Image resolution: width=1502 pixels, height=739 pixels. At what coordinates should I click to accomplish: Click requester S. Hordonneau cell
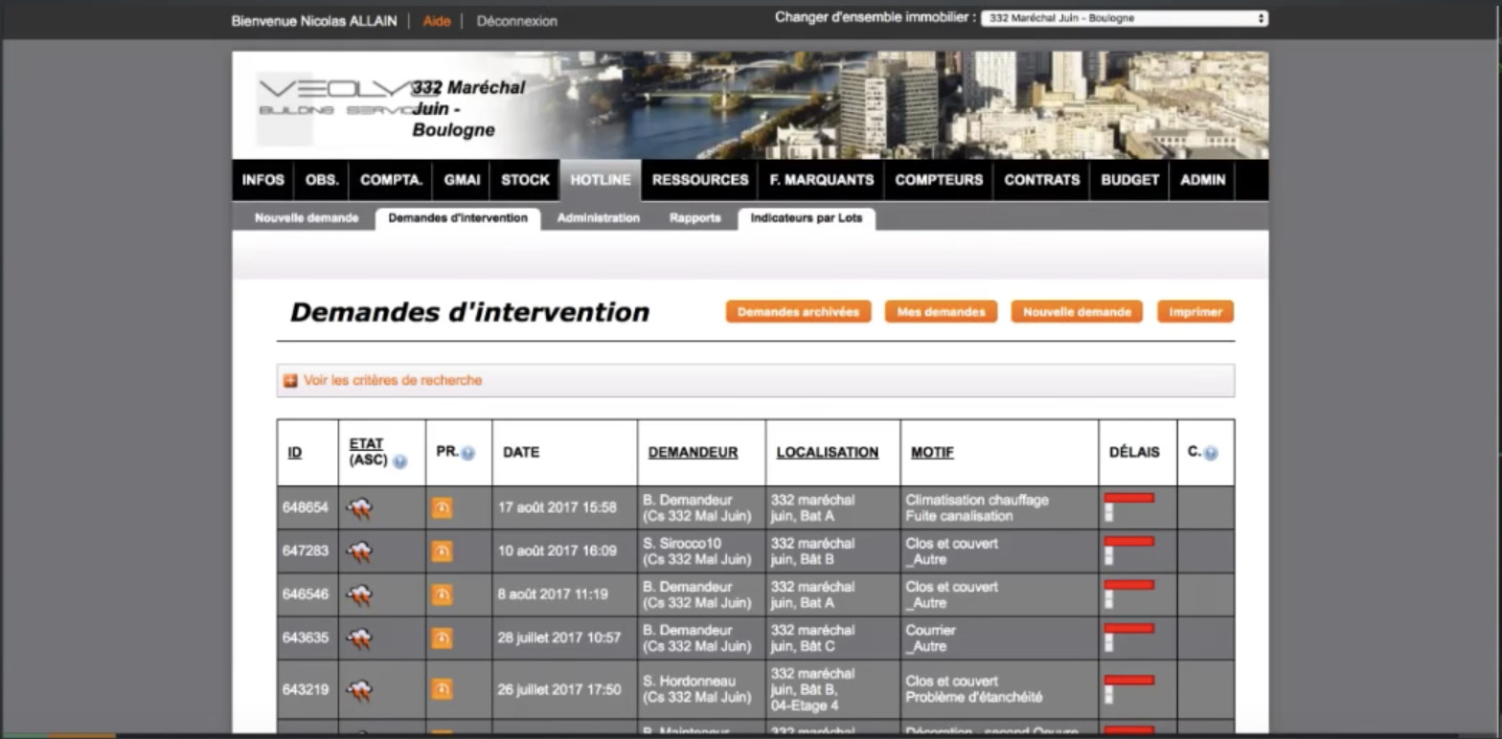pyautogui.click(x=701, y=689)
